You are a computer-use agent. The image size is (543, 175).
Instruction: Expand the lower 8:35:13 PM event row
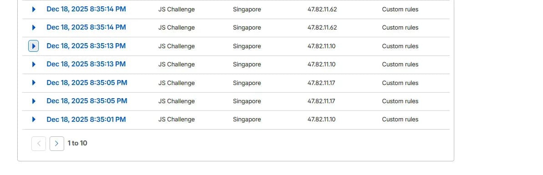[x=34, y=65]
